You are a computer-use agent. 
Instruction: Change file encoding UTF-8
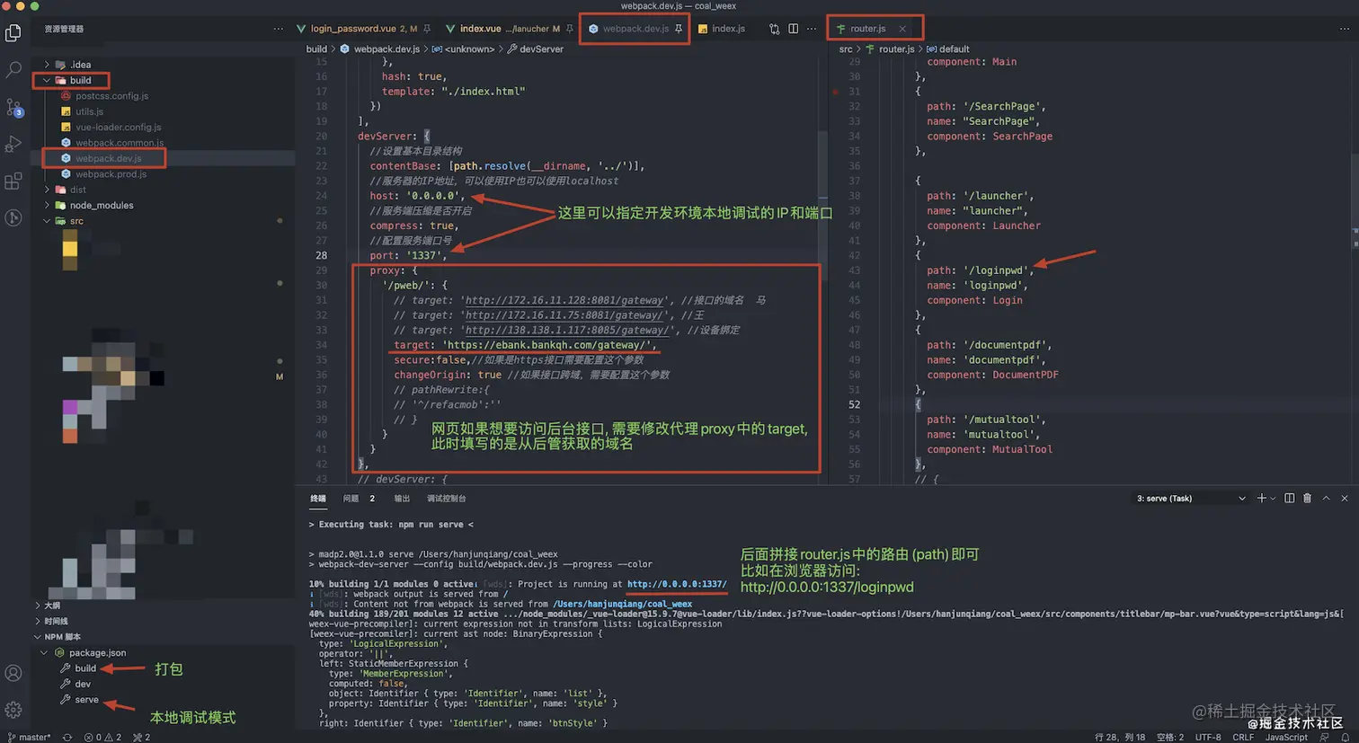(1208, 737)
